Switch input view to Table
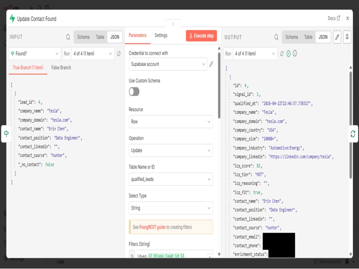Image resolution: width=359 pixels, height=269 pixels. pyautogui.click(x=100, y=37)
